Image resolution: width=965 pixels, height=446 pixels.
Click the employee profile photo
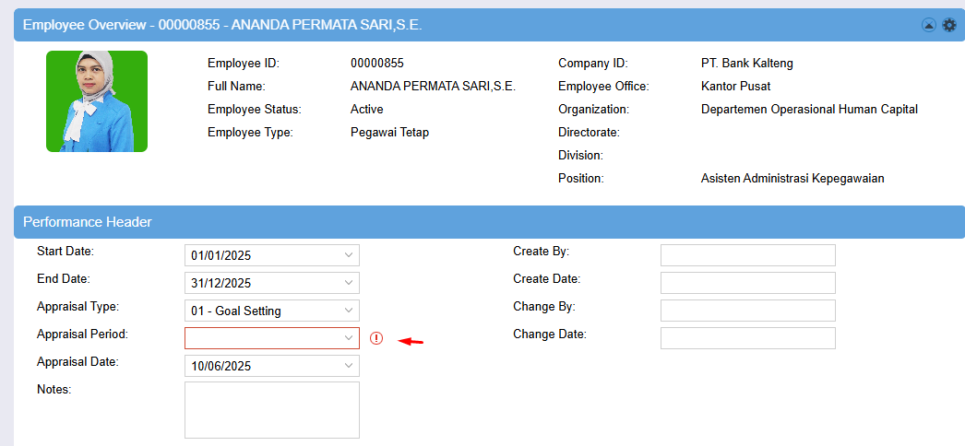(97, 101)
